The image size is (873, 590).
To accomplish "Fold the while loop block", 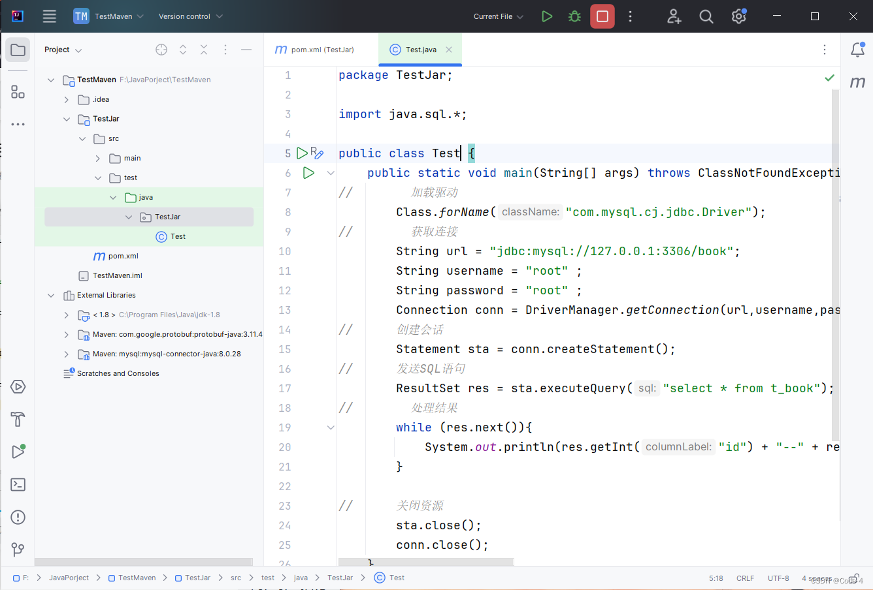I will (331, 427).
